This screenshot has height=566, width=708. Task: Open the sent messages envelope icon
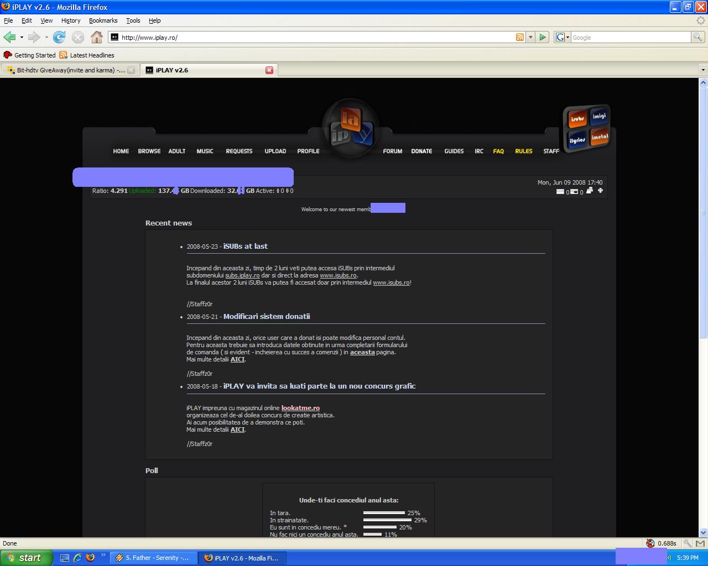tap(574, 192)
